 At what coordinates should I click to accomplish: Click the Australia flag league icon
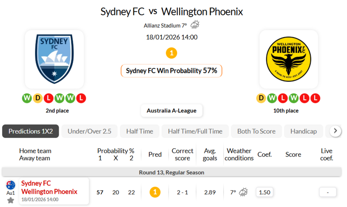pyautogui.click(x=10, y=185)
